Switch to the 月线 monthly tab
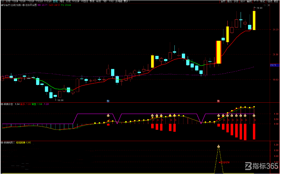Image resolution: width=281 pixels, height=175 pixels. 68,1
